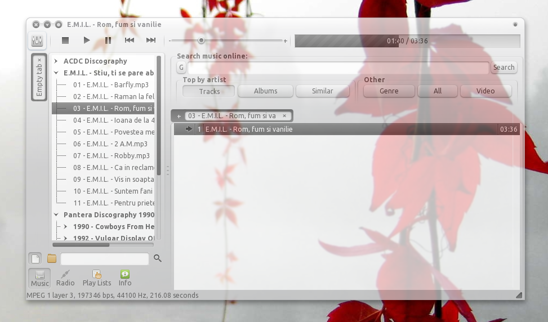
Task: Switch to the Radio panel
Action: [65, 278]
